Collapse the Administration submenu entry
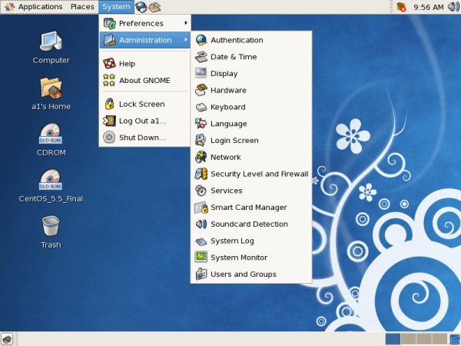The height and width of the screenshot is (346, 461). pyautogui.click(x=145, y=40)
